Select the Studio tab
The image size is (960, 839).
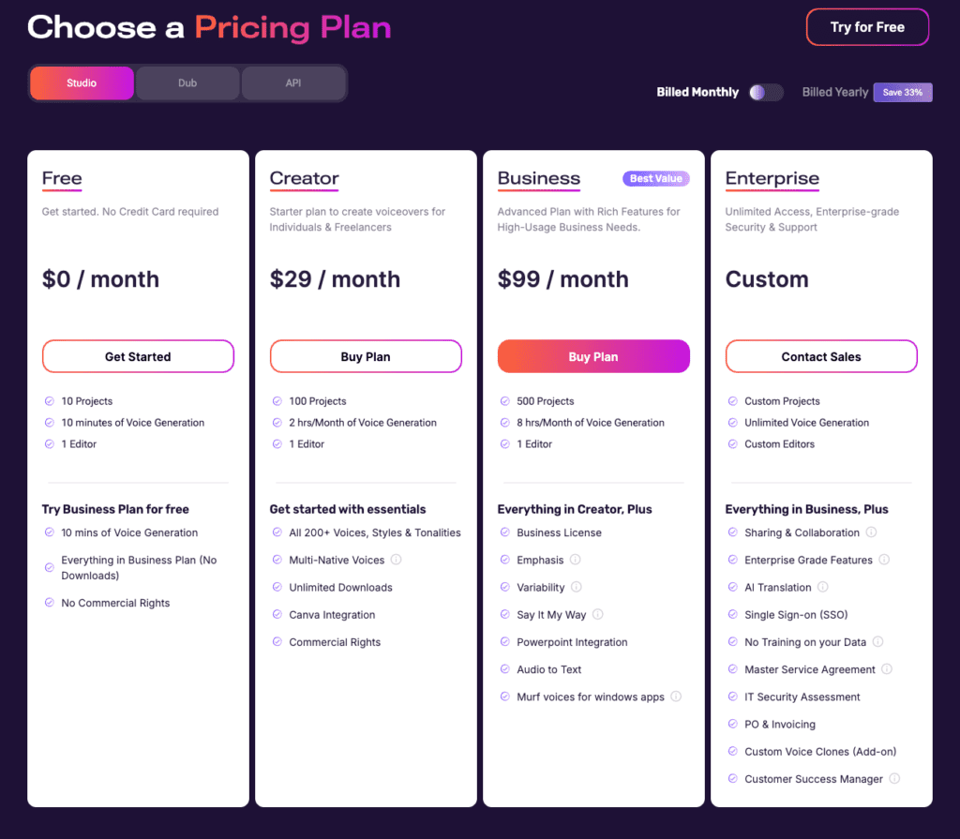coord(82,82)
